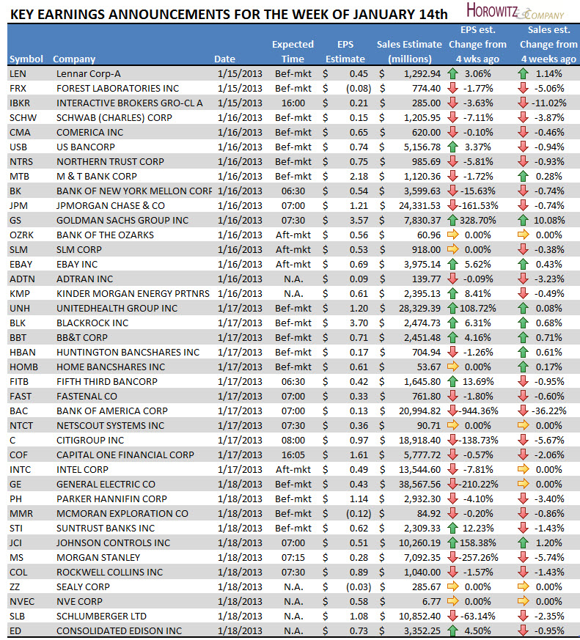
Task: Click the yellow sideways arrow in GE's sales change column
Action: (524, 484)
